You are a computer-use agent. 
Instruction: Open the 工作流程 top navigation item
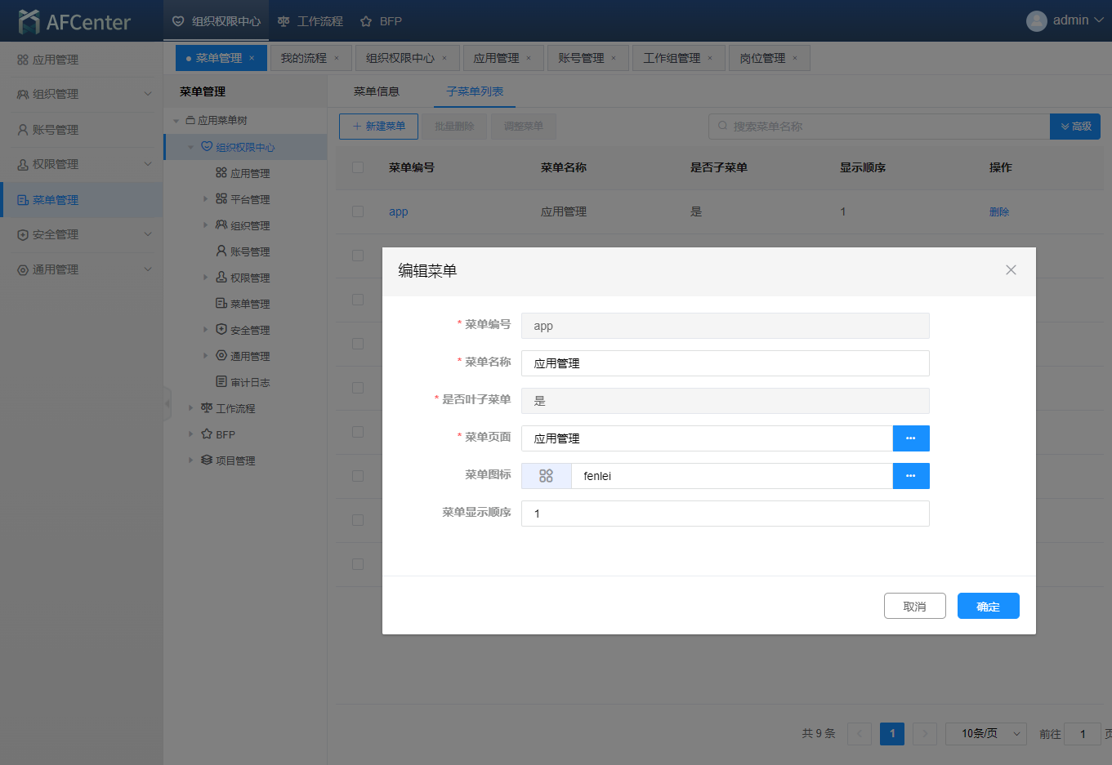(x=310, y=21)
